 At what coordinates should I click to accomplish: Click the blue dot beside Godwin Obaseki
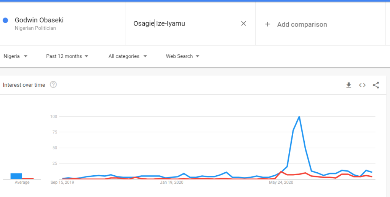(x=5, y=21)
